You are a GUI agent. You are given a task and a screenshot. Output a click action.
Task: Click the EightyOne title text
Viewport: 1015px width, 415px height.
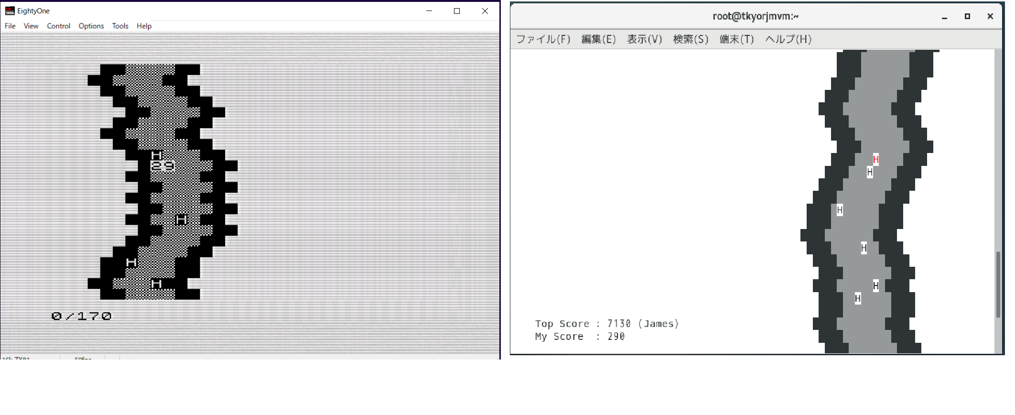tap(33, 11)
